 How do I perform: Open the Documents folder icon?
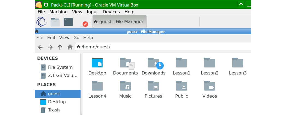pos(126,63)
